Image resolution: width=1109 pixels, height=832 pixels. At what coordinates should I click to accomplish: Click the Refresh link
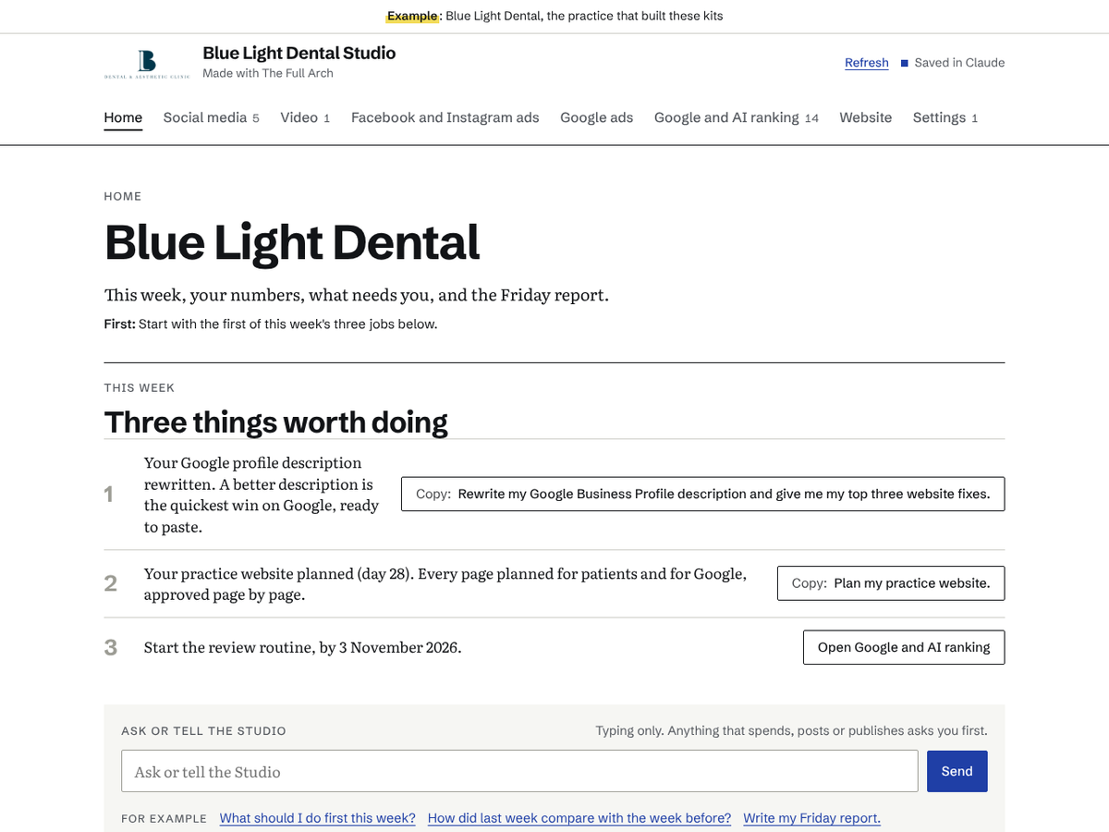click(867, 63)
